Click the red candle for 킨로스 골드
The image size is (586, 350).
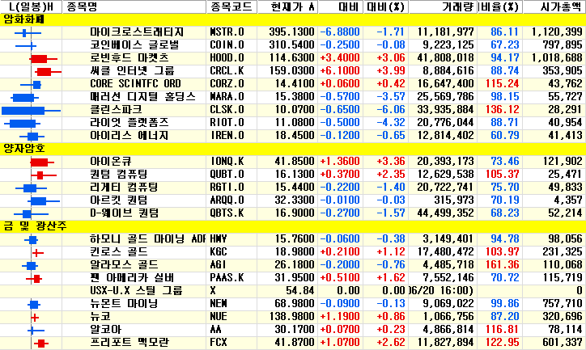point(37,253)
